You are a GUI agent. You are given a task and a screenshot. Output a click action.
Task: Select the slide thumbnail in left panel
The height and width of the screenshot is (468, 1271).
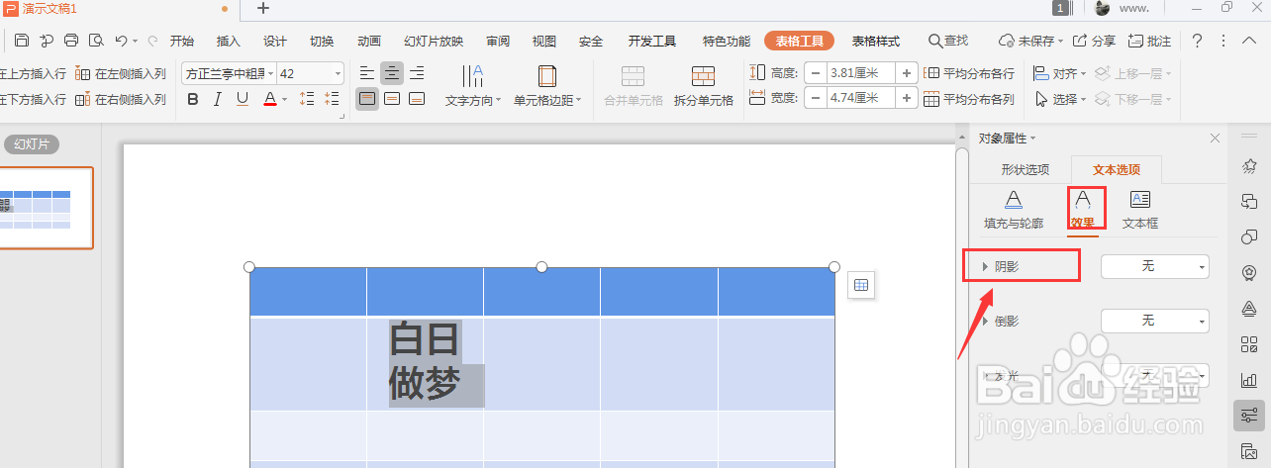click(x=45, y=208)
